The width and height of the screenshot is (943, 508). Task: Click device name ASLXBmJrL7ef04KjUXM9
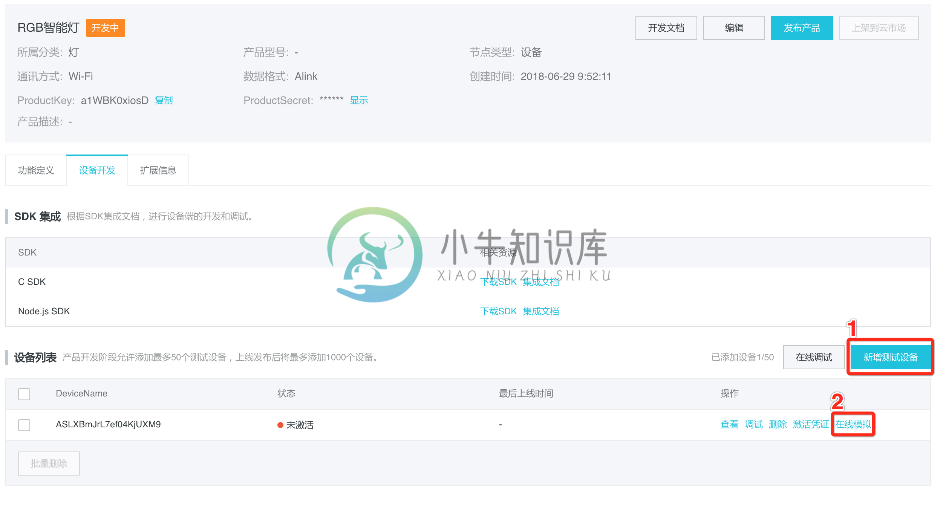108,424
